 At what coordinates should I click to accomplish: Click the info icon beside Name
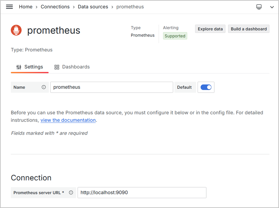(x=44, y=87)
